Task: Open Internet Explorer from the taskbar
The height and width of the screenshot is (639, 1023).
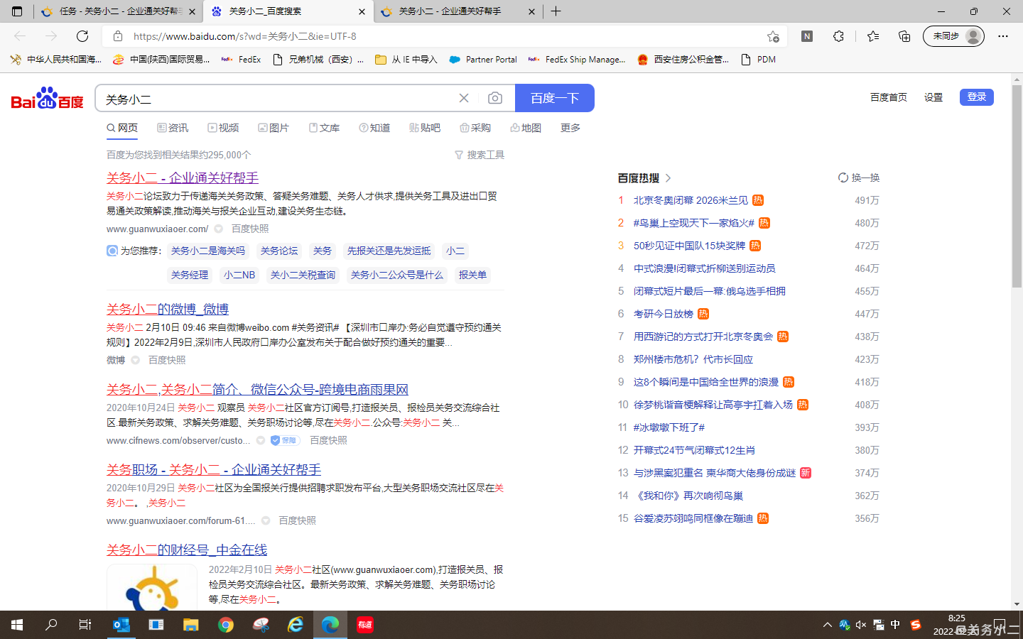Action: pos(296,625)
